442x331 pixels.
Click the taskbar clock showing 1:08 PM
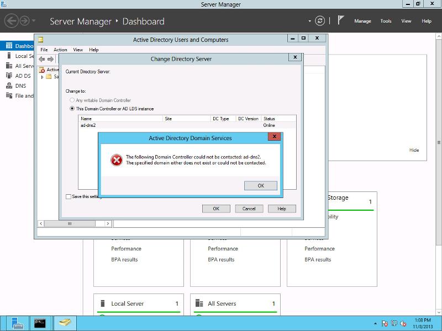(423, 323)
